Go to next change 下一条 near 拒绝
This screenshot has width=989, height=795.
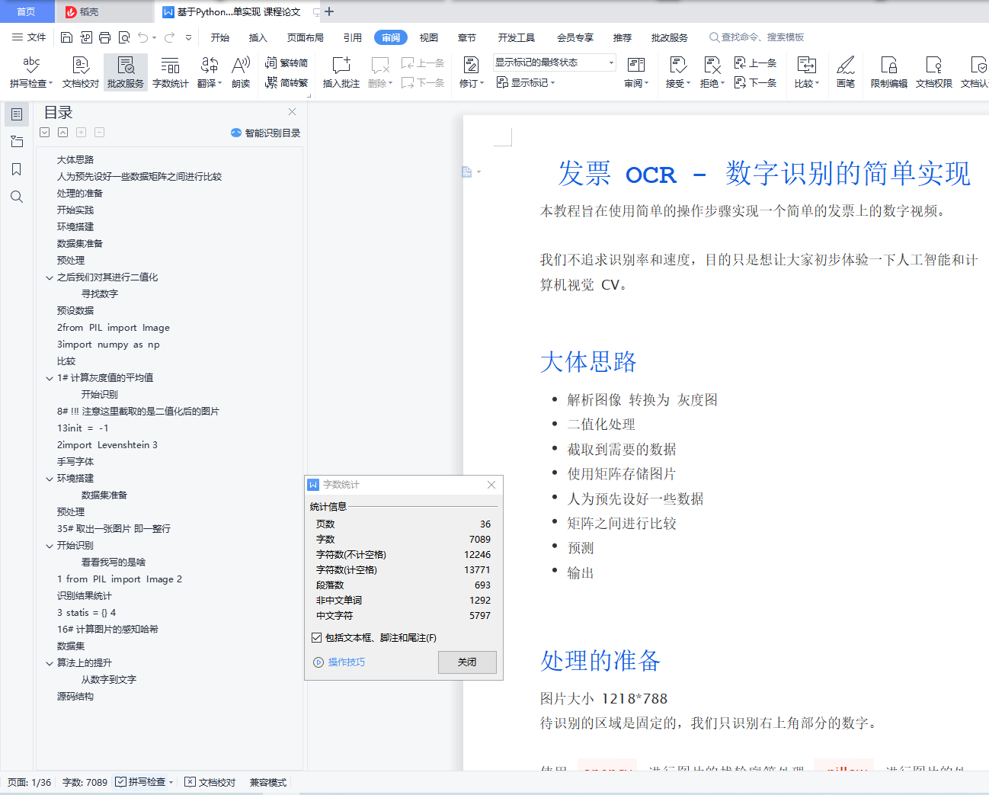pyautogui.click(x=755, y=82)
